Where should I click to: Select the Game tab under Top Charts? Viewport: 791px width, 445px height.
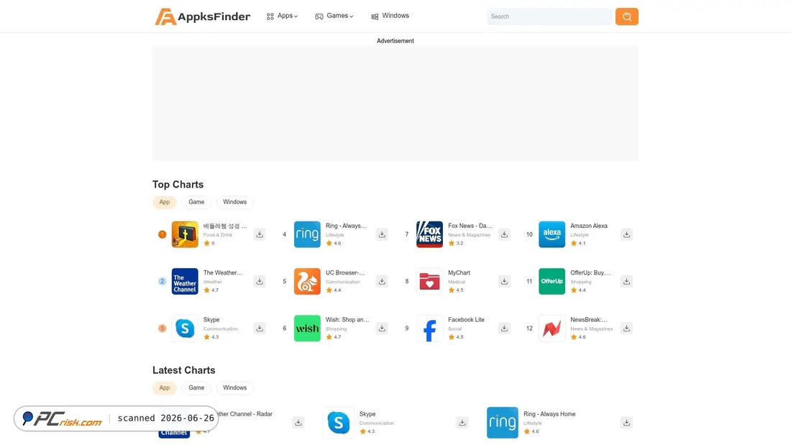pos(196,202)
